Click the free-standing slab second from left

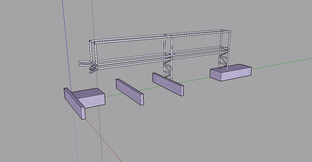coord(129,91)
